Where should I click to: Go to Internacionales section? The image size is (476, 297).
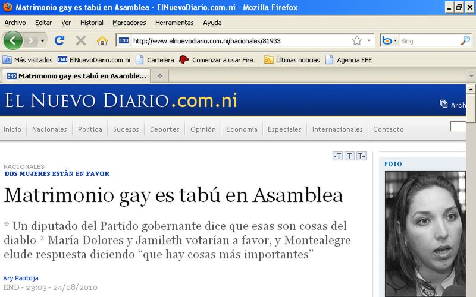pos(337,129)
